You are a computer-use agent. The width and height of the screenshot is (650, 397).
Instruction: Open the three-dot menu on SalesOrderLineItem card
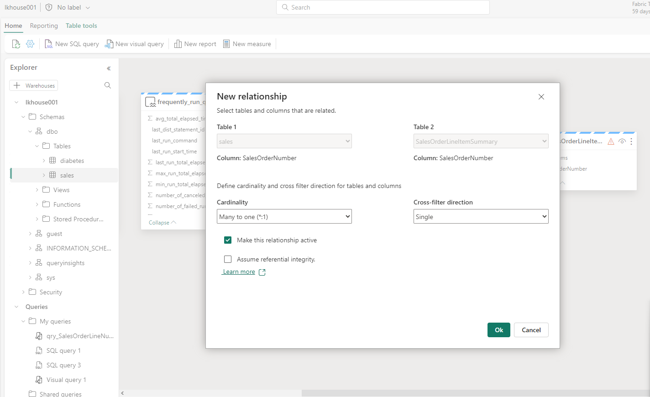click(631, 141)
